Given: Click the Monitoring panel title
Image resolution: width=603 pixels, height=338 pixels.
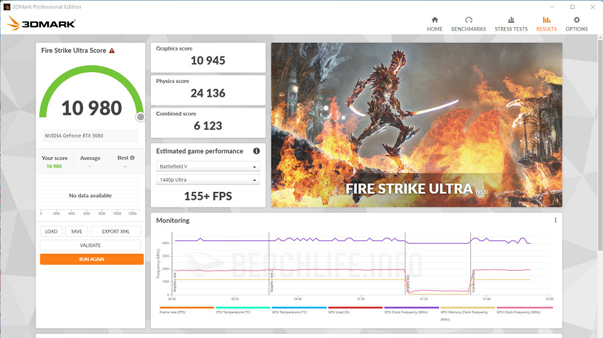Looking at the screenshot, I should (172, 221).
